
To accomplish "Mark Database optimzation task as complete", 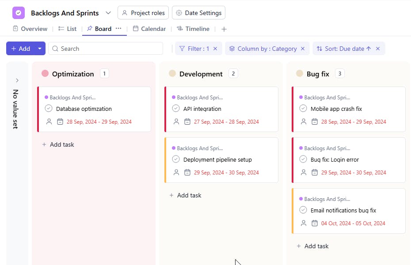I will [x=49, y=109].
